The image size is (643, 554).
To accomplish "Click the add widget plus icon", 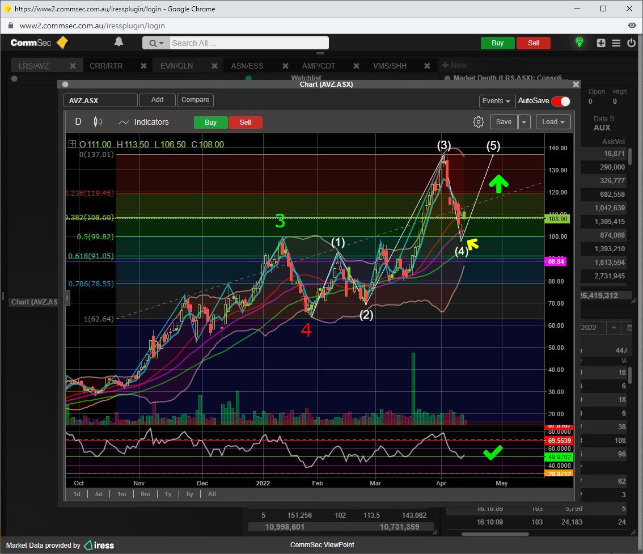I will pos(601,43).
